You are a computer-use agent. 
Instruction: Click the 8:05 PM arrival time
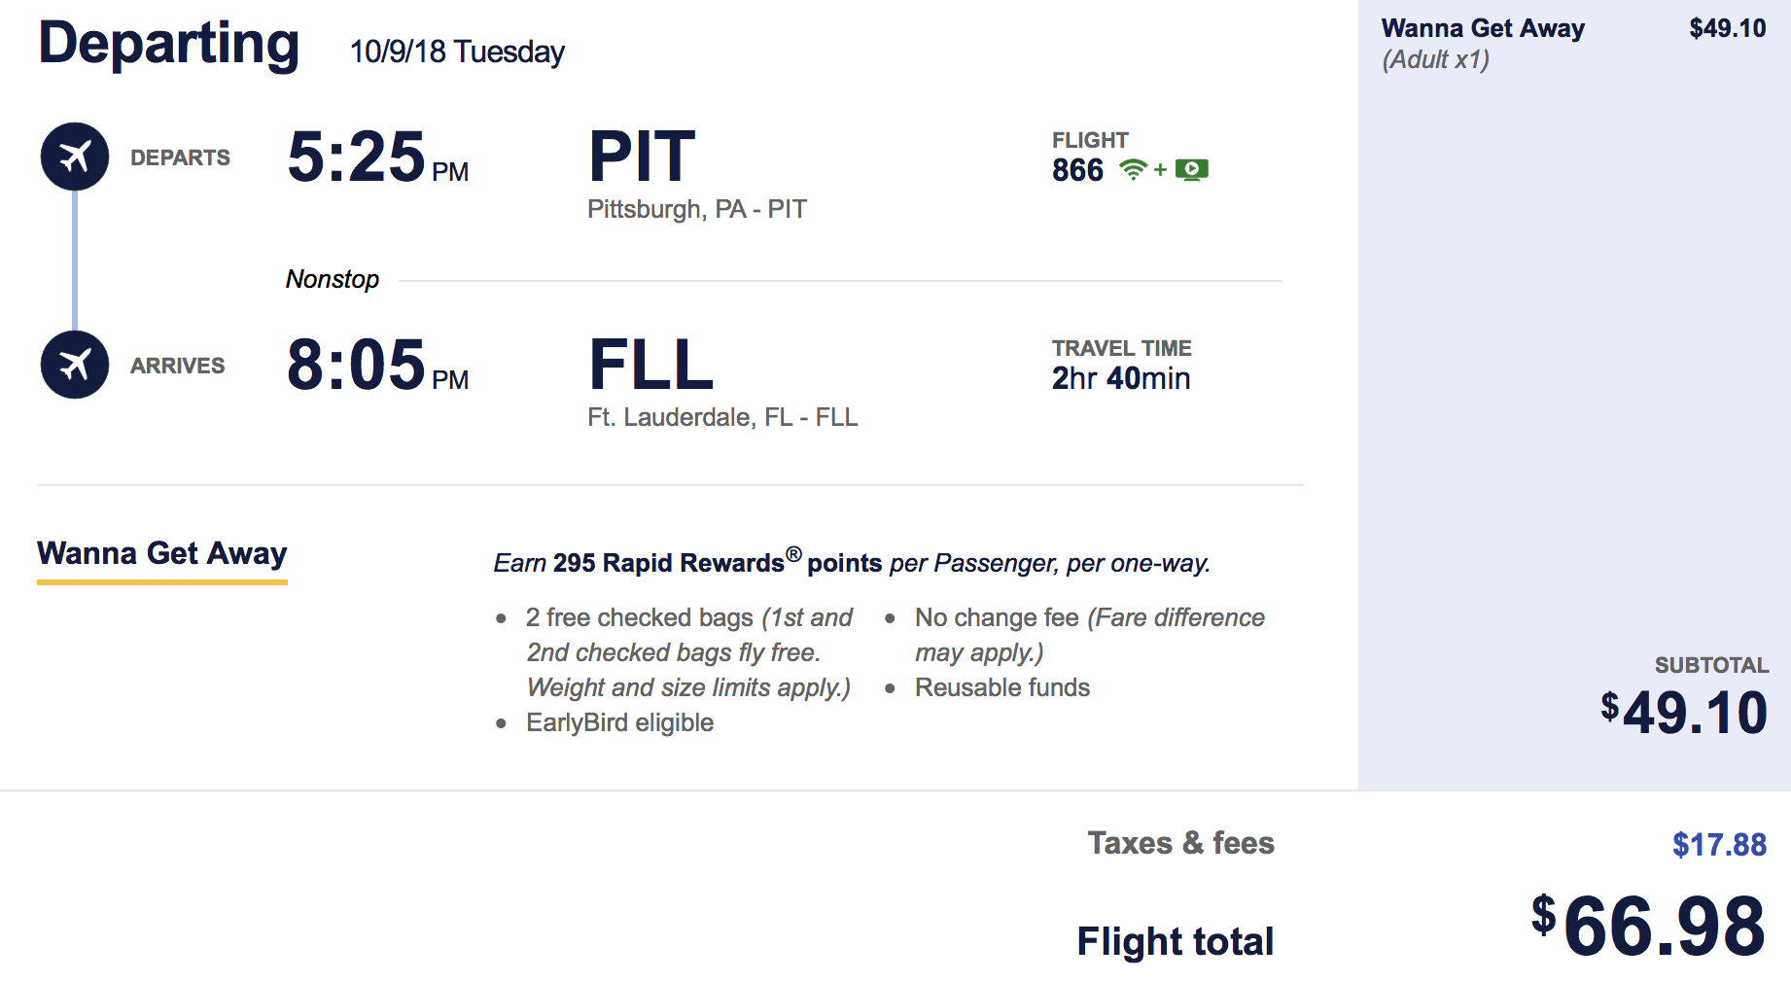[378, 365]
